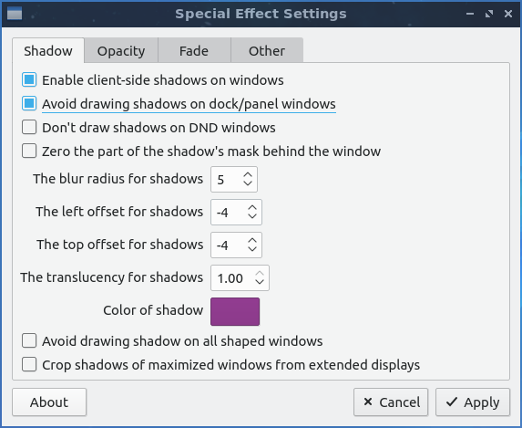The width and height of the screenshot is (522, 428).
Task: Disable client-side shadows on windows checkbox
Action: 29,80
